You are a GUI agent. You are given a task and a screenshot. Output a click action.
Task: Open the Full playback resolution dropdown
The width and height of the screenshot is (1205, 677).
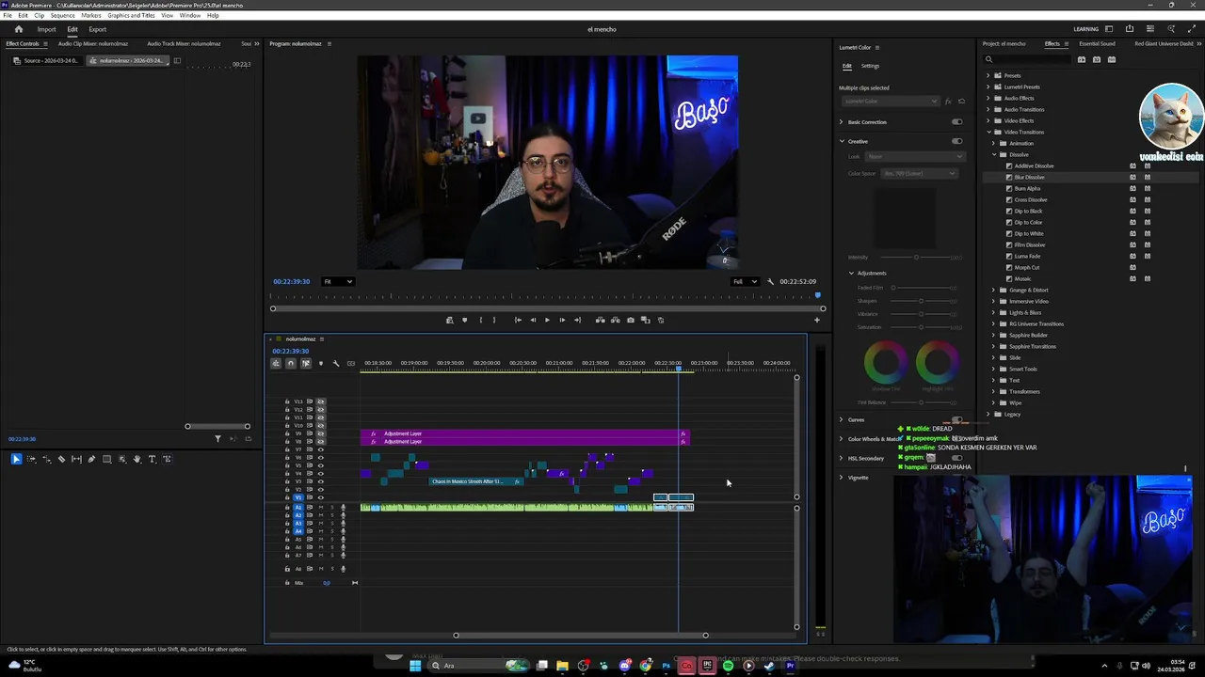click(x=745, y=281)
